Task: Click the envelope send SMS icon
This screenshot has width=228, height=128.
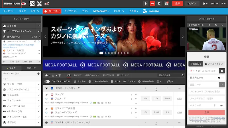Action: point(222,71)
